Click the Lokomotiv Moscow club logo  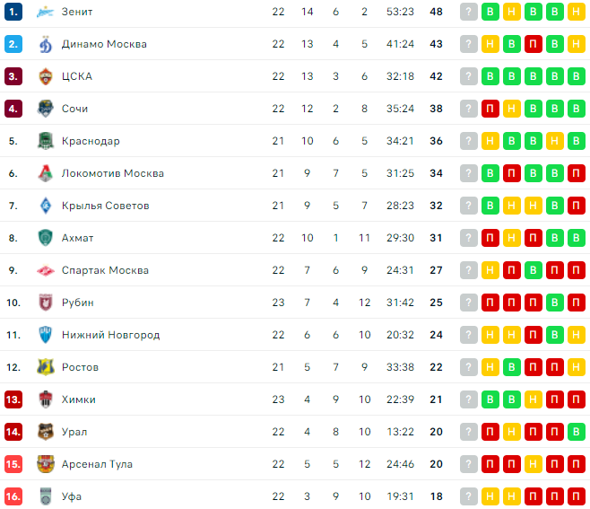coord(46,173)
